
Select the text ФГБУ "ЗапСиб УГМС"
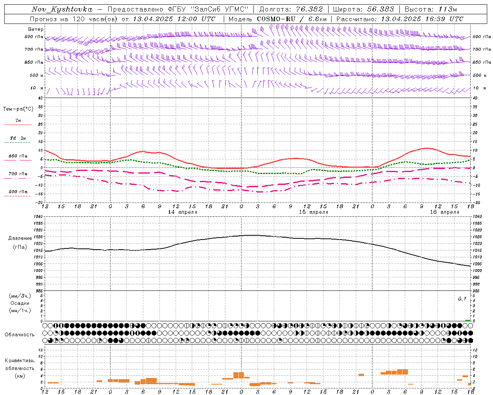pyautogui.click(x=208, y=9)
